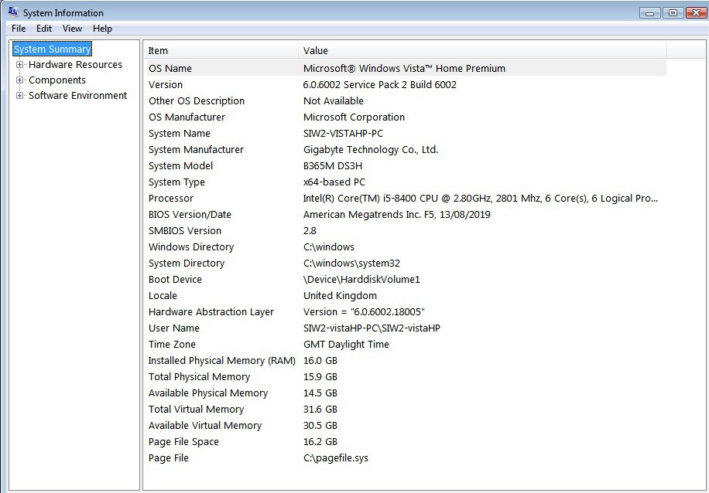This screenshot has width=709, height=493.
Task: Maximize the System Information window
Action: 673,12
